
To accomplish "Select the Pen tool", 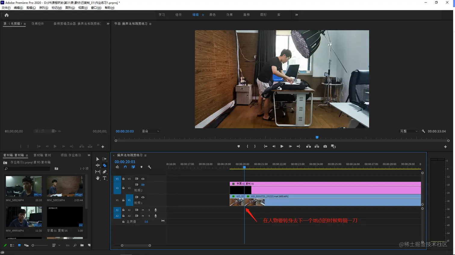I will (104, 172).
